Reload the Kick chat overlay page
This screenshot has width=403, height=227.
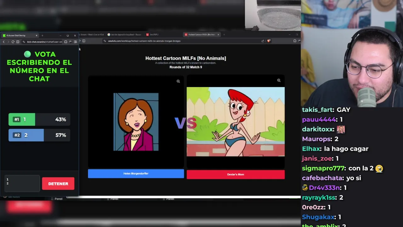click(x=13, y=42)
